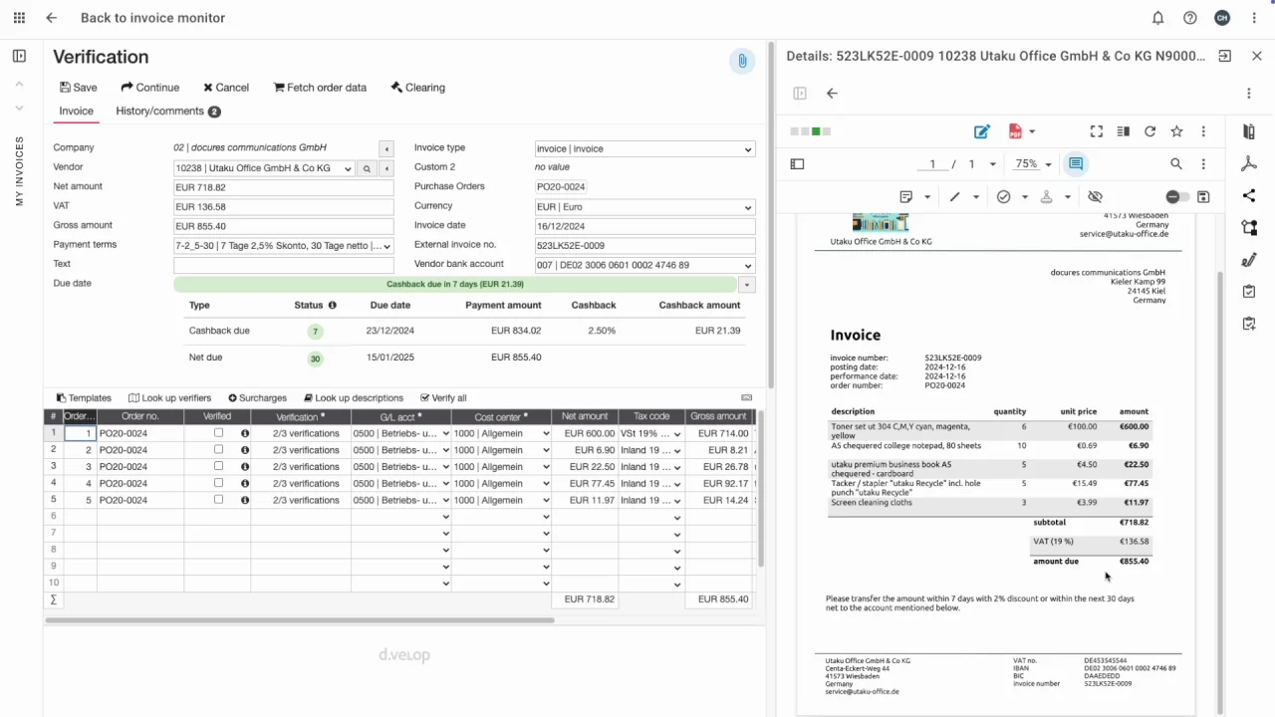Check Verified box for row 5
Image resolution: width=1275 pixels, height=717 pixels.
tap(218, 500)
